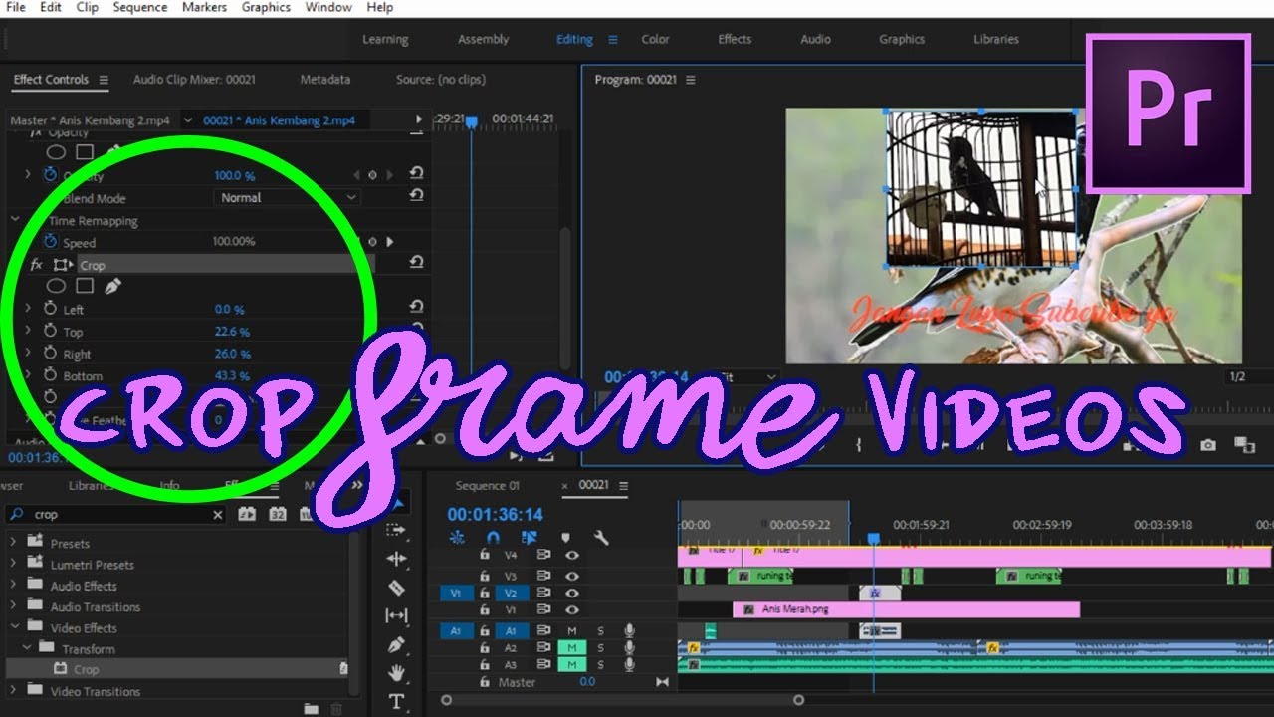The width and height of the screenshot is (1274, 717).
Task: Toggle the Crop effect fx switch
Action: click(37, 265)
